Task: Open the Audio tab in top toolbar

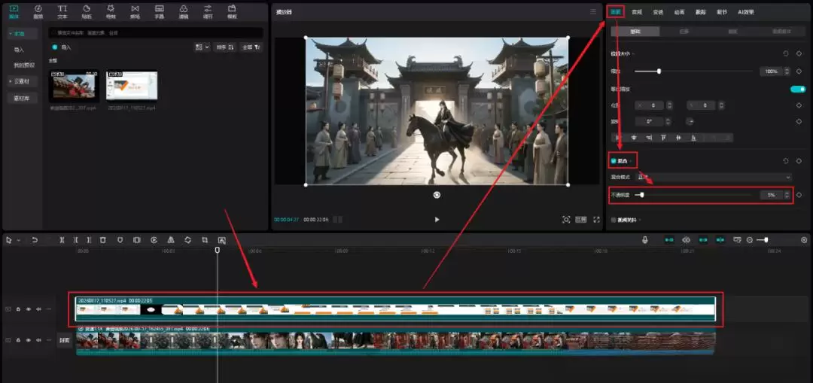Action: click(38, 12)
